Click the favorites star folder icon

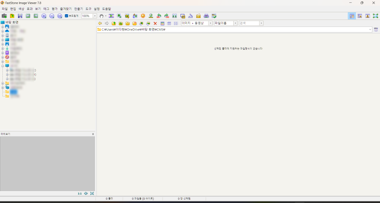[127, 23]
